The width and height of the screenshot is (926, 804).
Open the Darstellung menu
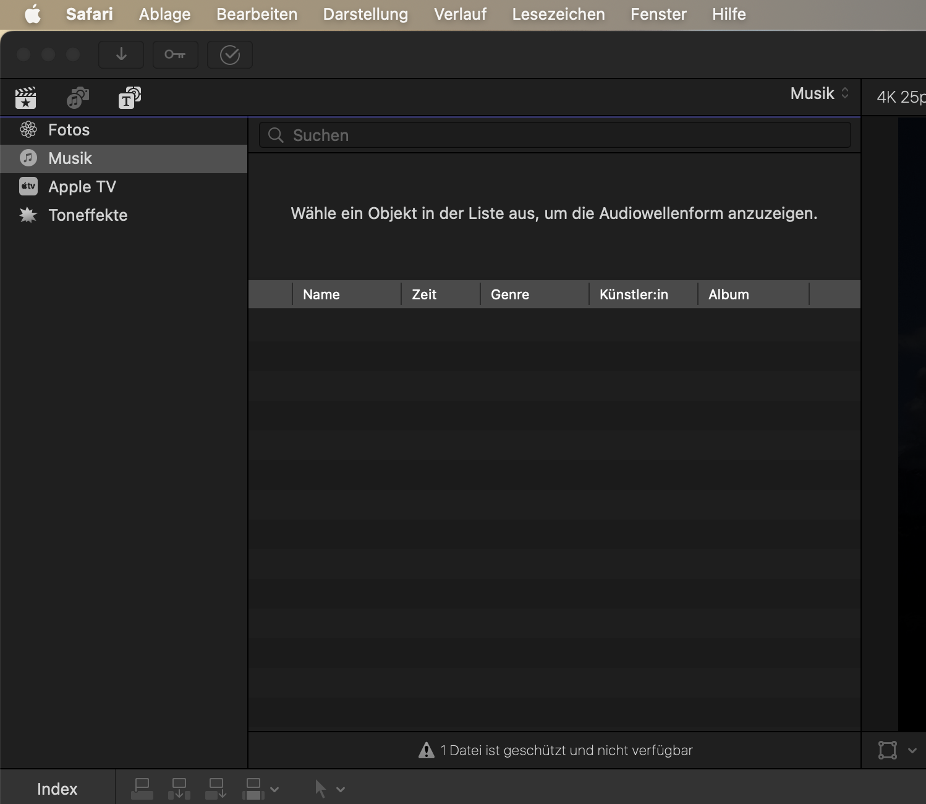[365, 14]
